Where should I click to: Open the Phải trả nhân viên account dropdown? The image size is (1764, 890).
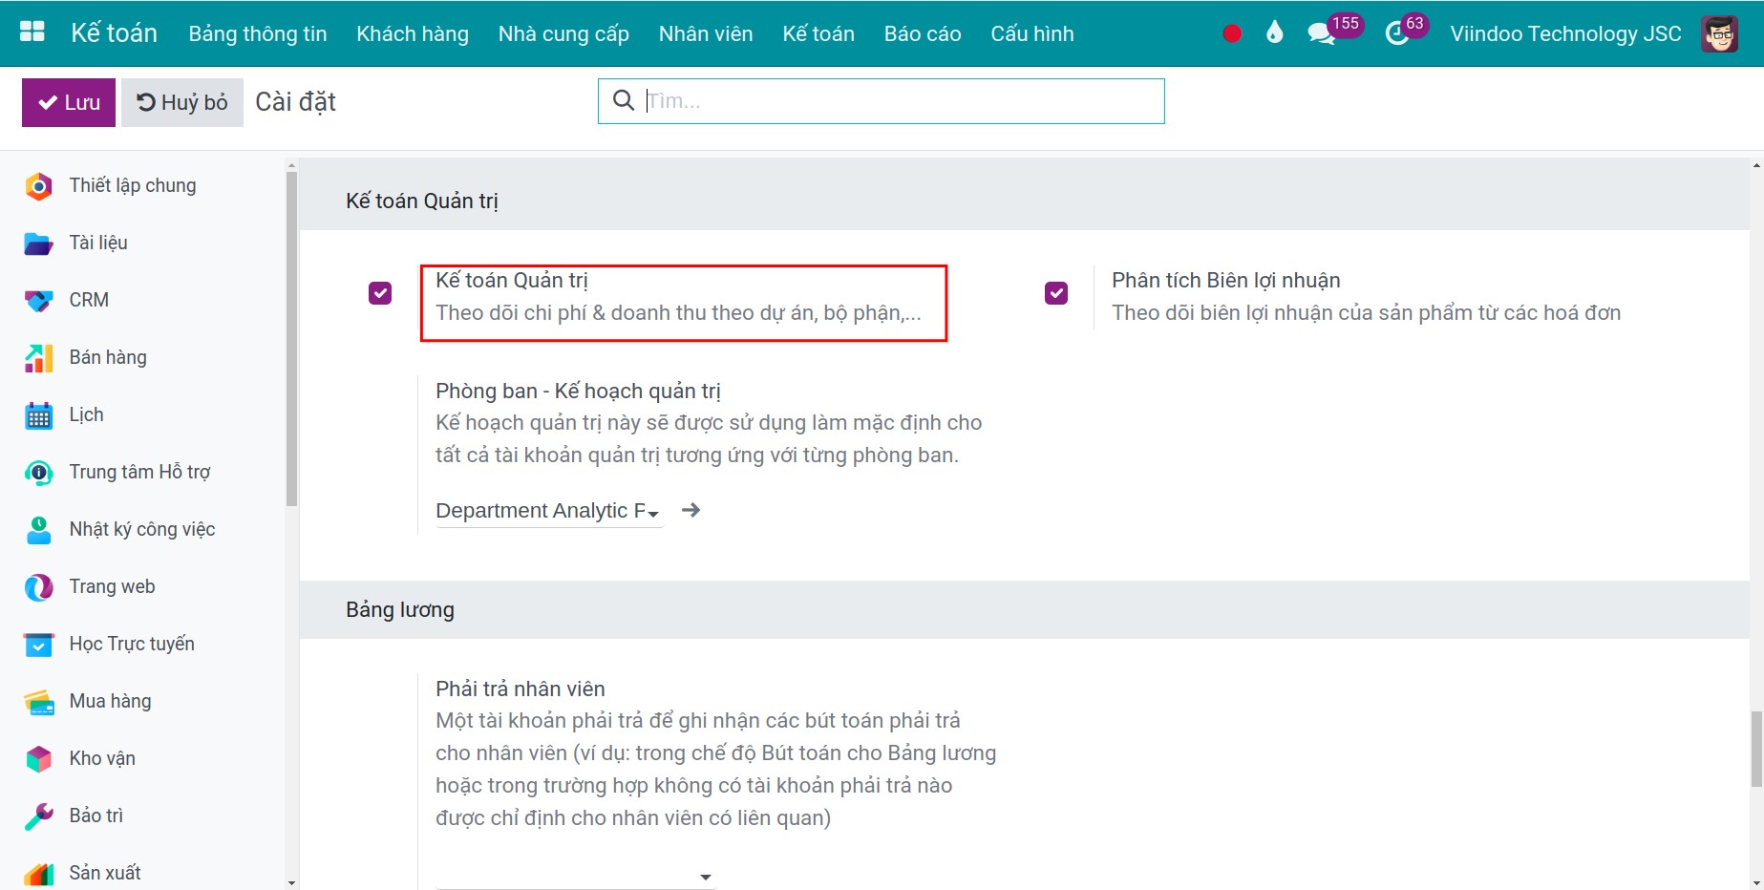pyautogui.click(x=575, y=876)
